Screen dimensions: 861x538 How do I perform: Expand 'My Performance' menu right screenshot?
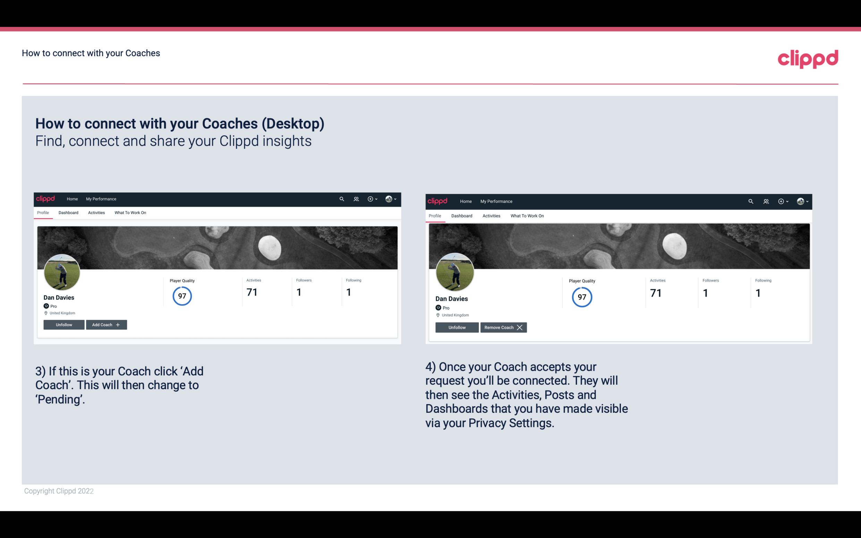pos(496,201)
